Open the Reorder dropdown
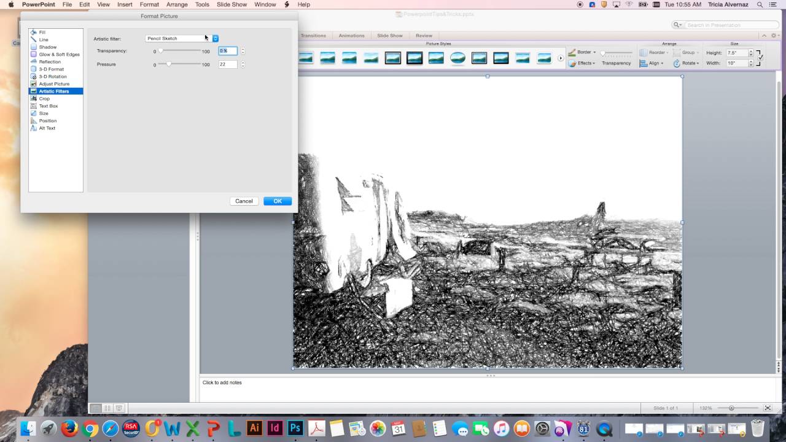Image resolution: width=786 pixels, height=442 pixels. point(654,53)
